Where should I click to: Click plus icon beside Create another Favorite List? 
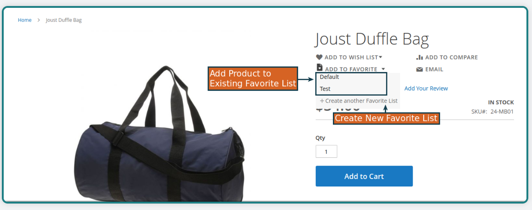coord(322,101)
